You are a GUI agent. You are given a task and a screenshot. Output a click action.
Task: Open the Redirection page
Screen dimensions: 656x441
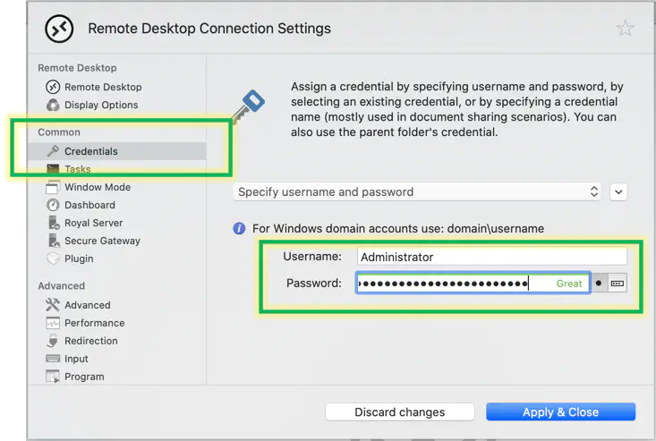click(x=90, y=341)
